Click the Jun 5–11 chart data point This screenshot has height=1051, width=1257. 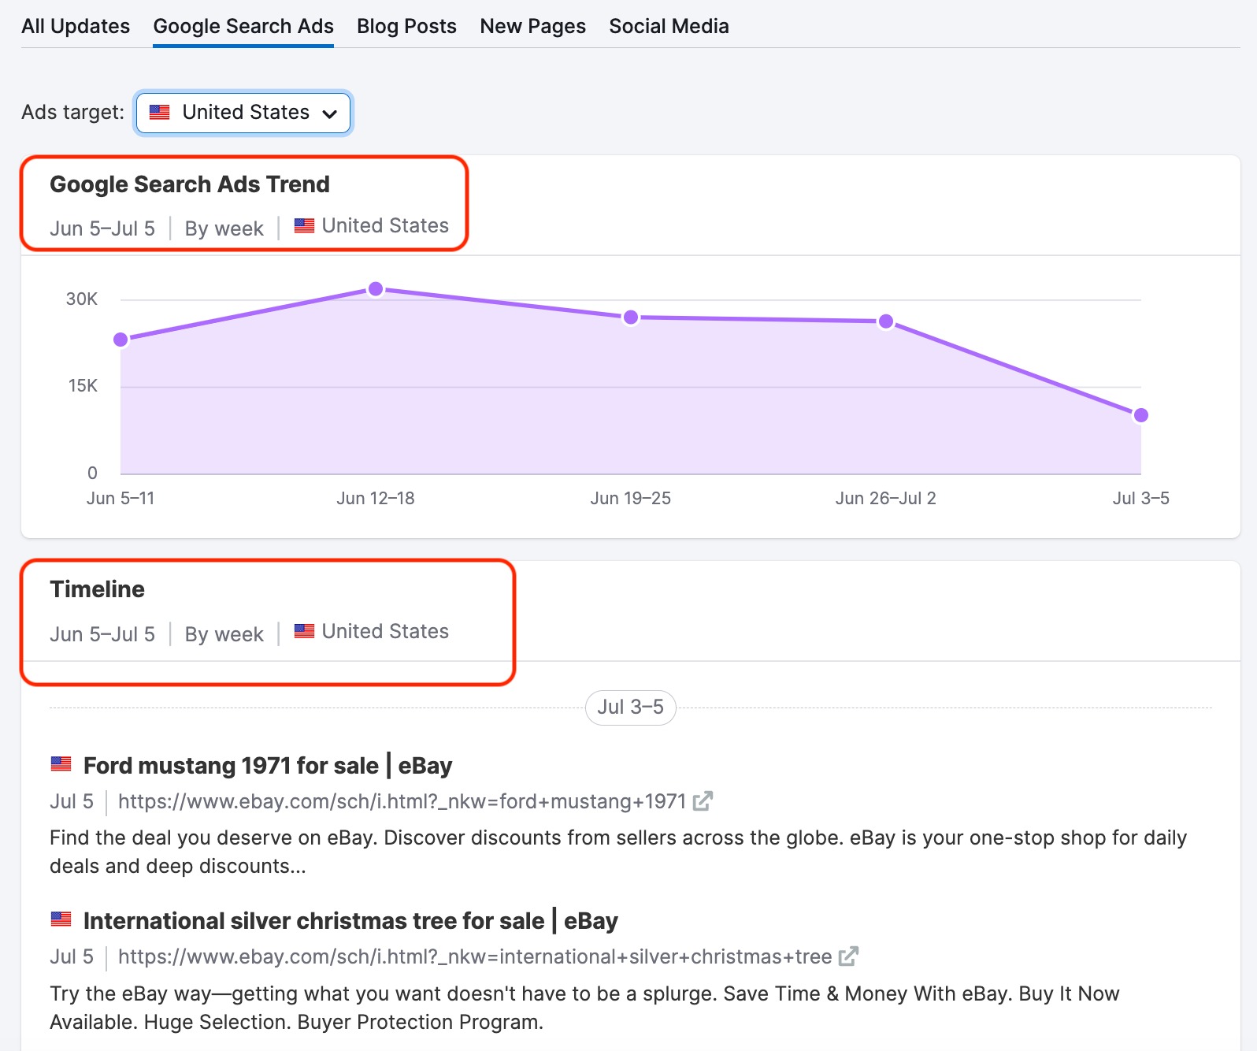(x=121, y=340)
